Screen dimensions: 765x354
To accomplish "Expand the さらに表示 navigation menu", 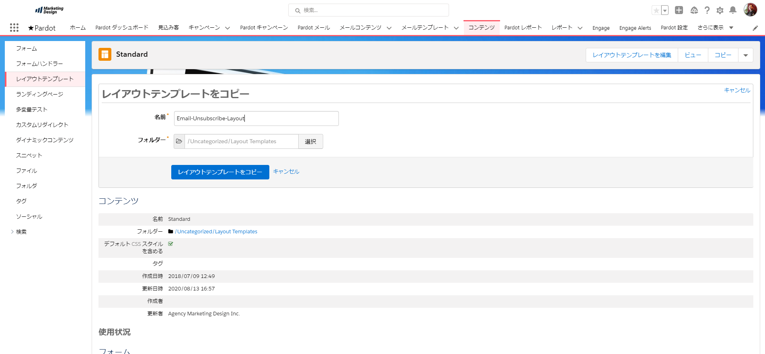I will (x=715, y=28).
